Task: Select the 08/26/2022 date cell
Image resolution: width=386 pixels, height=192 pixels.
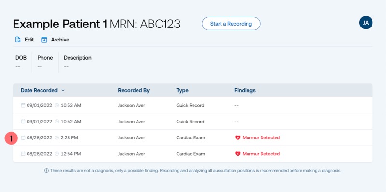Action: (x=40, y=154)
